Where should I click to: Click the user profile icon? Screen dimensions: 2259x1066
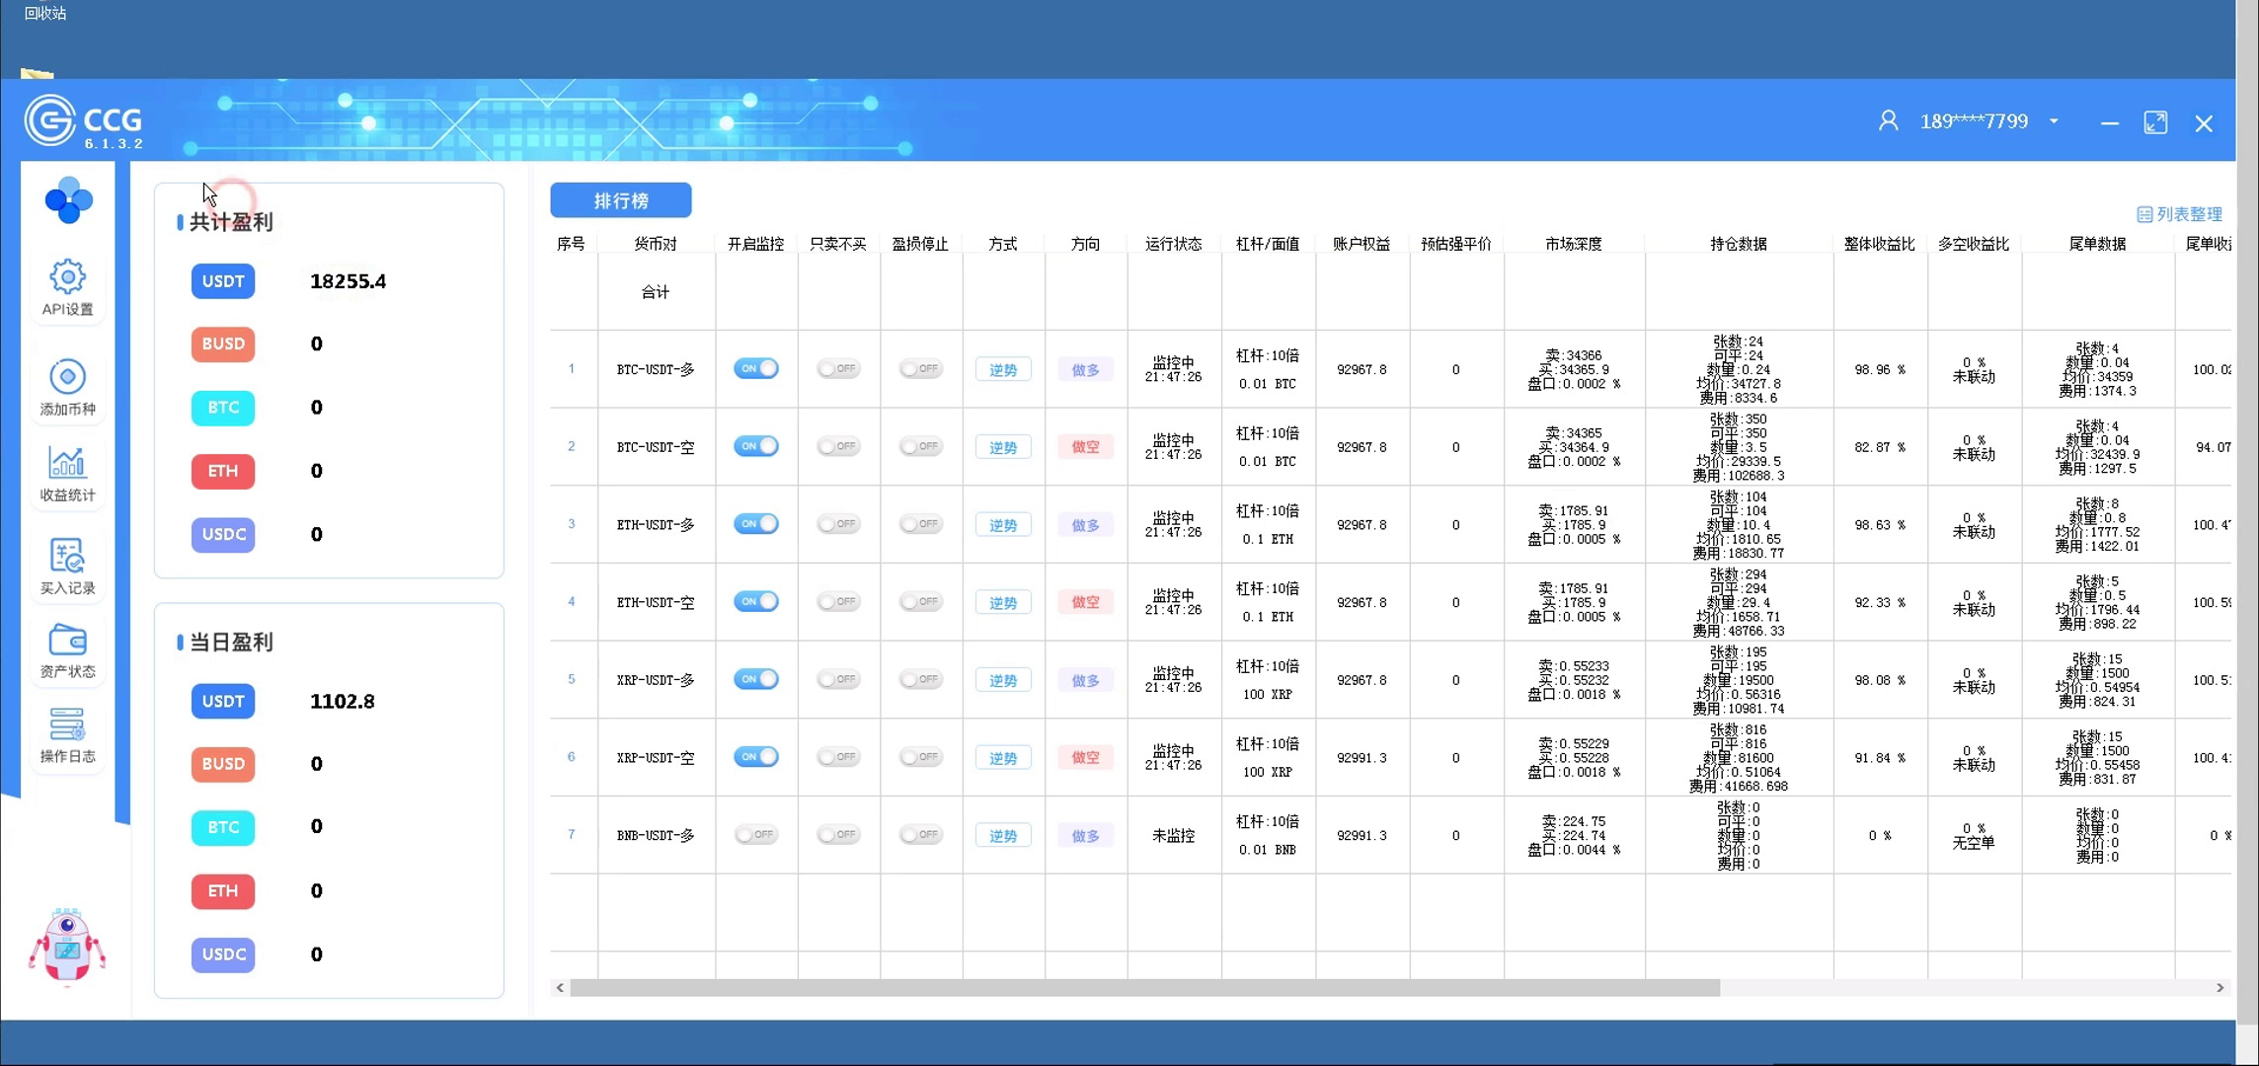(x=1888, y=121)
